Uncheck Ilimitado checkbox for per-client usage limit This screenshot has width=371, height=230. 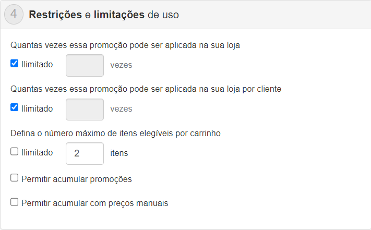pos(15,108)
